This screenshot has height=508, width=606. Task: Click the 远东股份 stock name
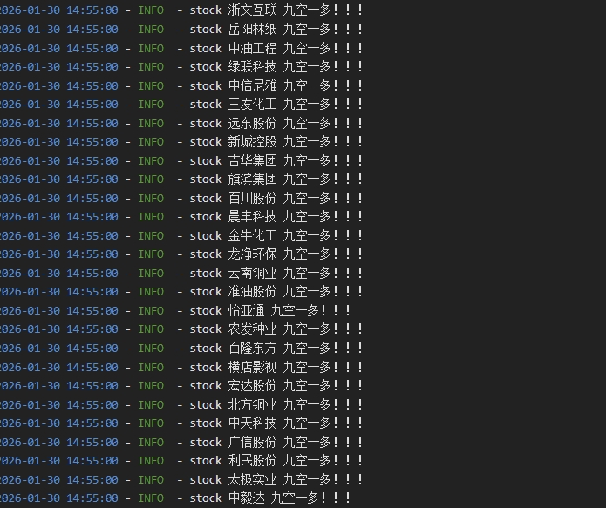pyautogui.click(x=252, y=123)
